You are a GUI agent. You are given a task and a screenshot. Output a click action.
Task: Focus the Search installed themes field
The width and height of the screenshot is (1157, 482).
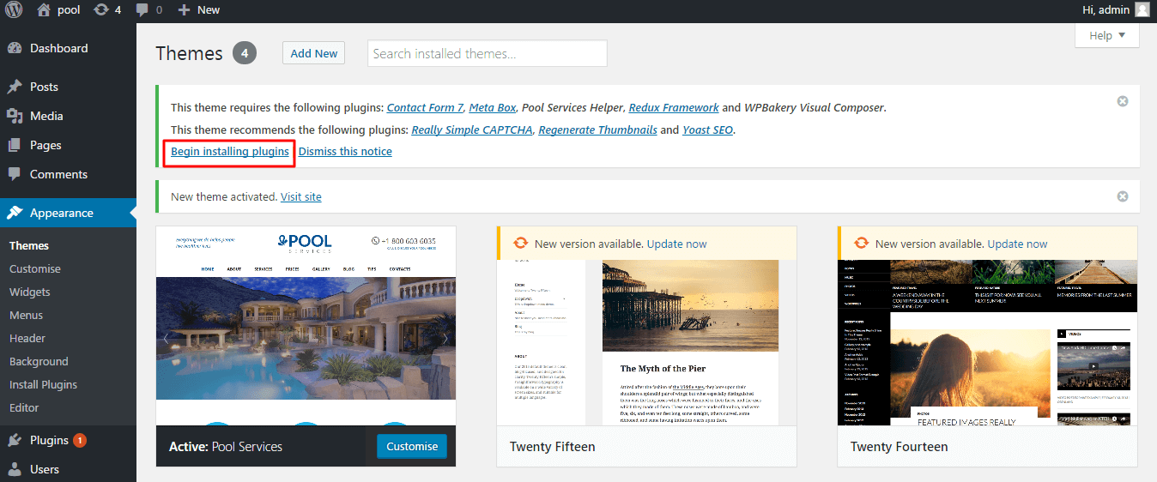pos(488,53)
